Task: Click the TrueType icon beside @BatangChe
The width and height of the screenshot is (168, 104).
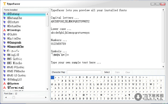Action: coord(4,18)
